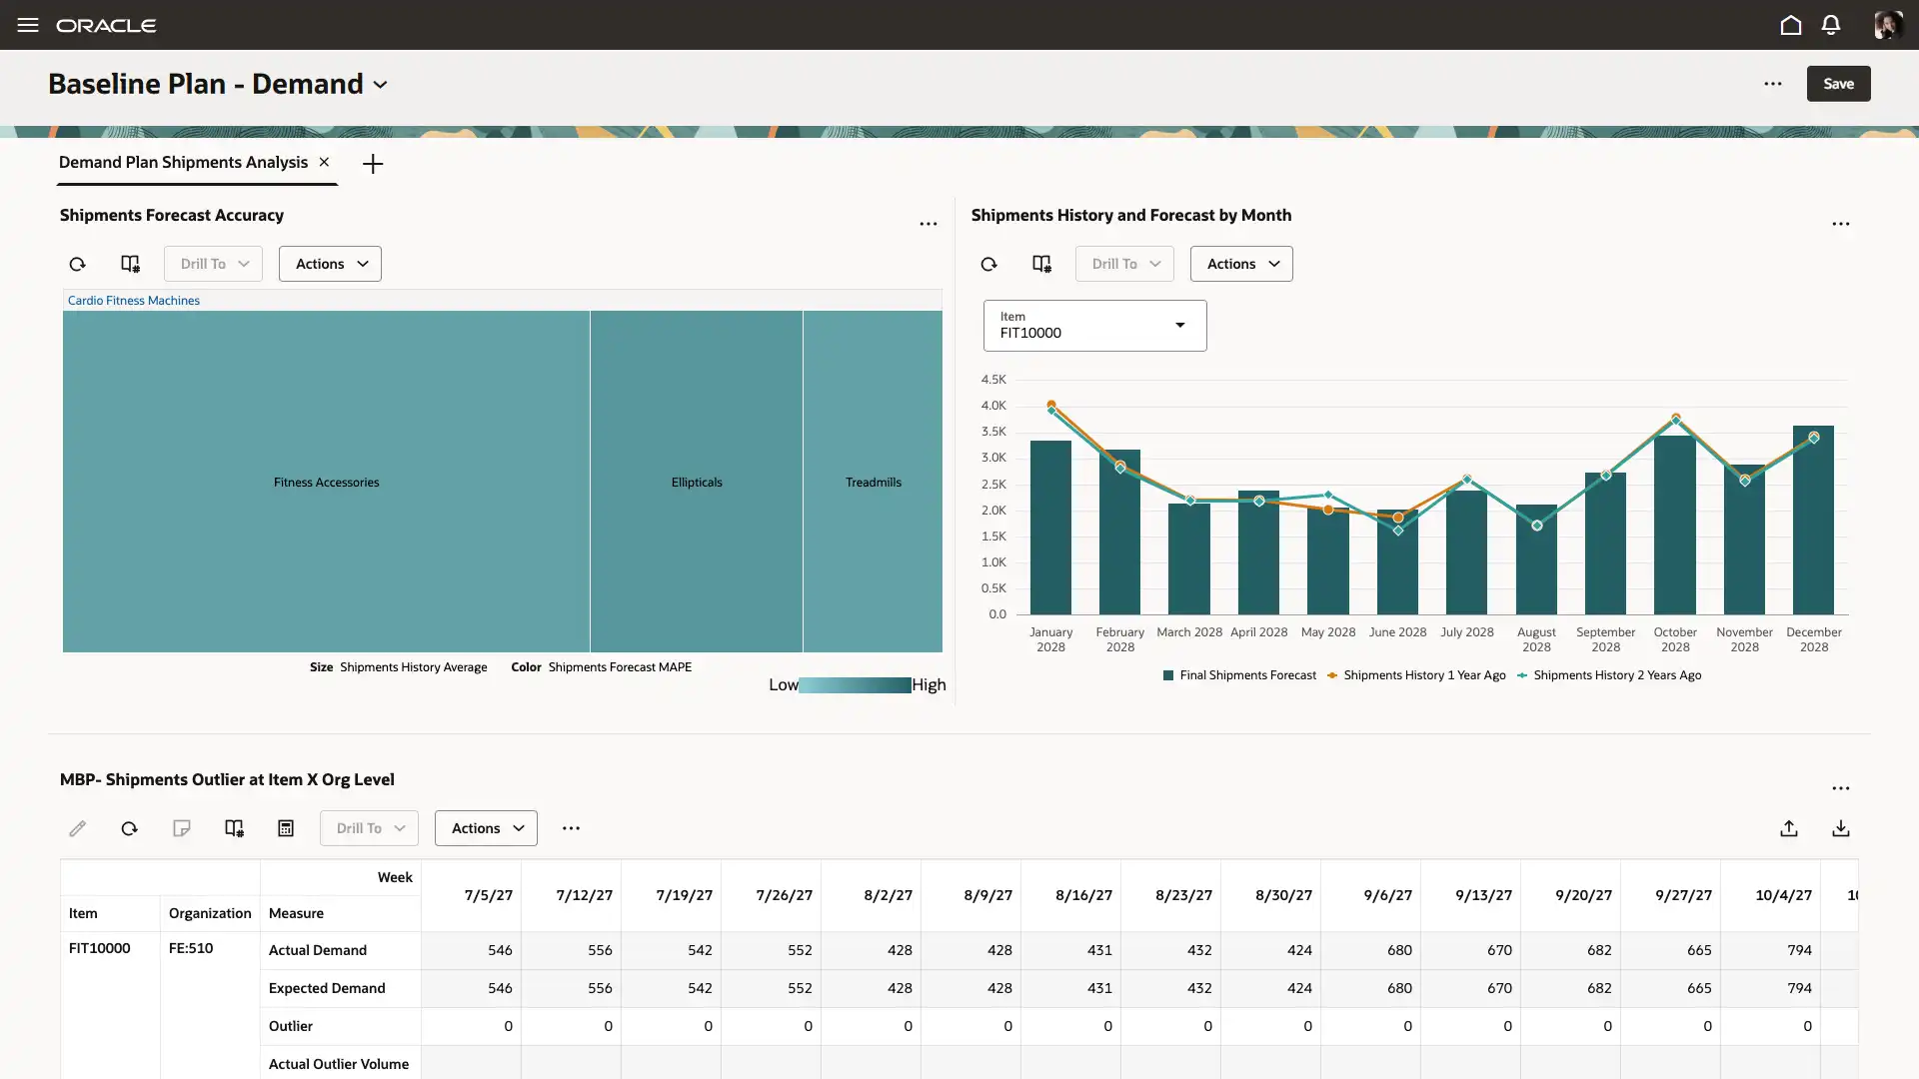Open the notifications bell
Viewport: 1919px width, 1079px height.
tap(1830, 25)
